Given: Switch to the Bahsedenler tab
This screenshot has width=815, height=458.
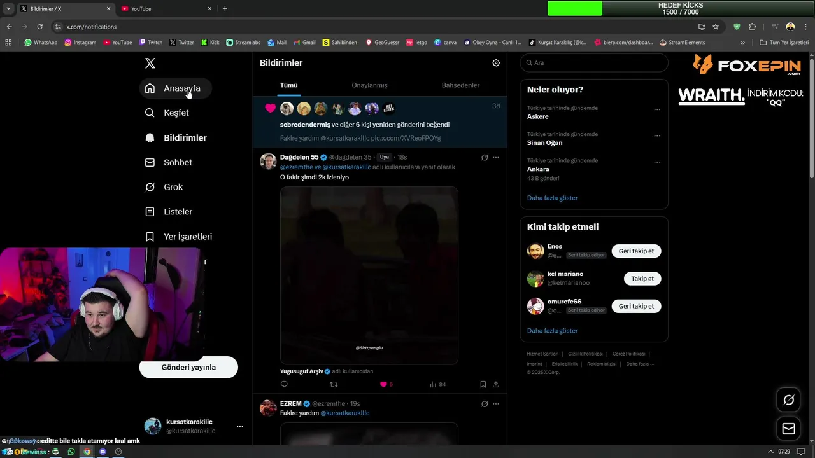Looking at the screenshot, I should 460,85.
